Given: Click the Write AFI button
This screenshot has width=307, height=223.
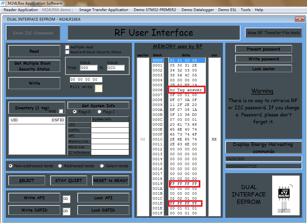Looking at the screenshot, I should point(34,198).
